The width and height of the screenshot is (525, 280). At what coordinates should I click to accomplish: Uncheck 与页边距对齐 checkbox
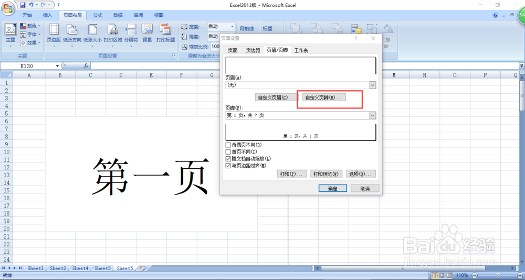click(228, 165)
